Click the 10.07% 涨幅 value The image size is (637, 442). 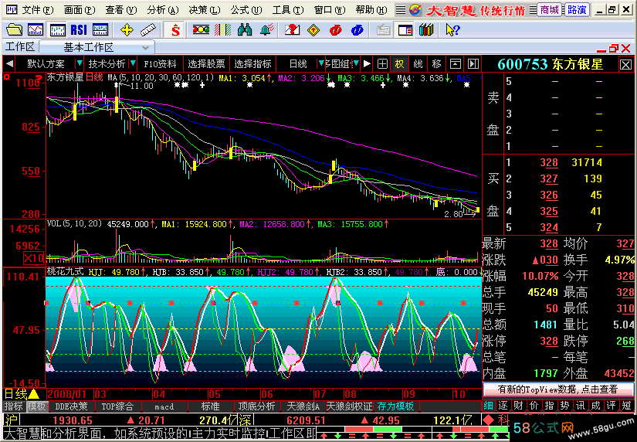(540, 276)
